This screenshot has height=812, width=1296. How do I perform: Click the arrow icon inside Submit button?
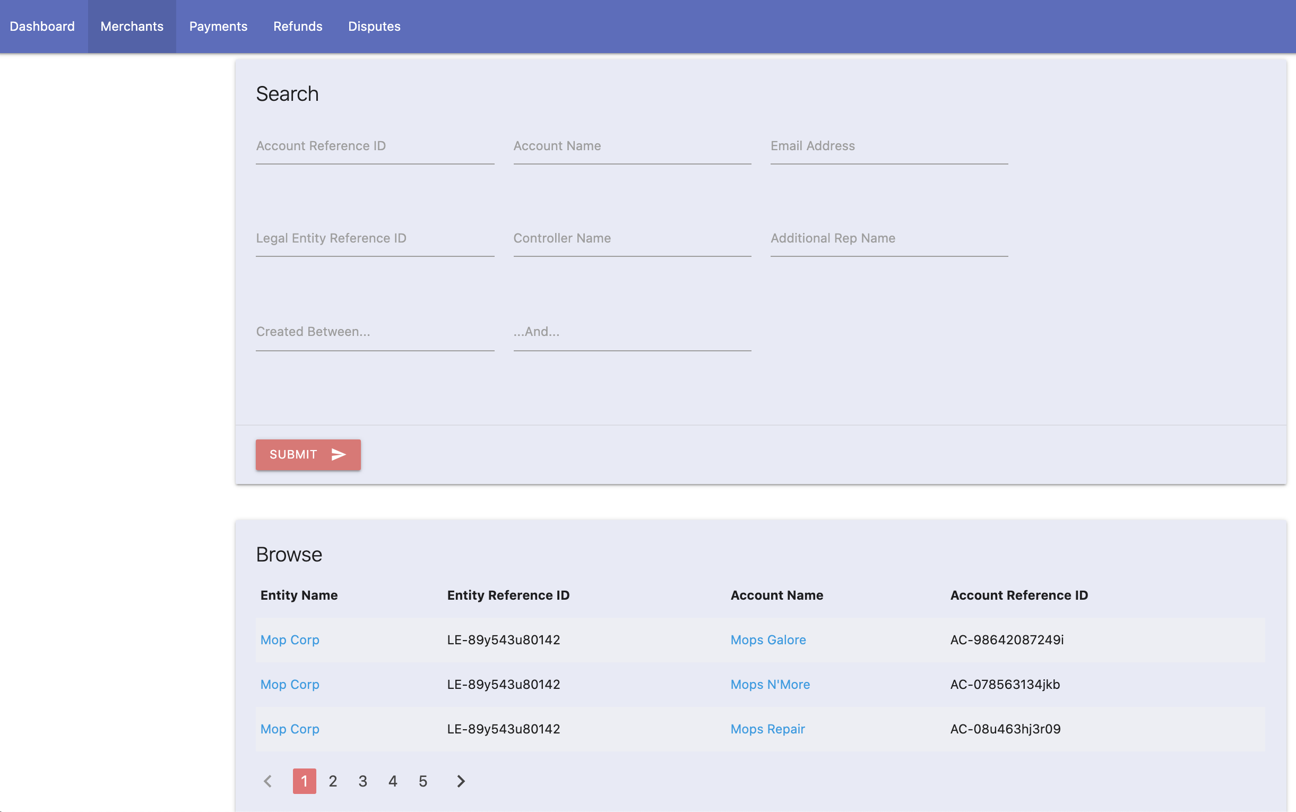(x=338, y=455)
